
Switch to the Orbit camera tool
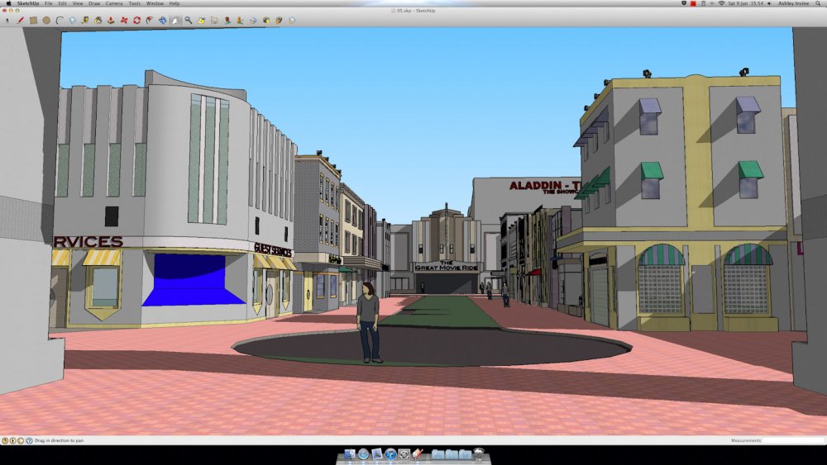[162, 20]
